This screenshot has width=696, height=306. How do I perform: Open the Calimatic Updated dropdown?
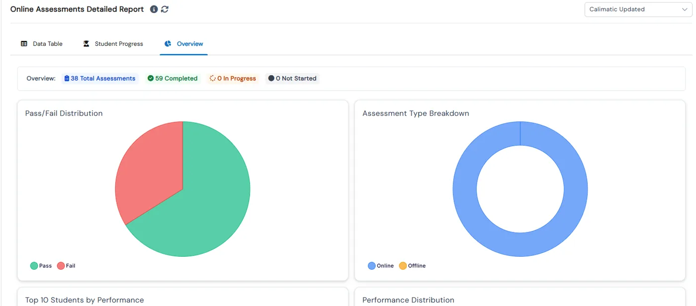pos(638,9)
